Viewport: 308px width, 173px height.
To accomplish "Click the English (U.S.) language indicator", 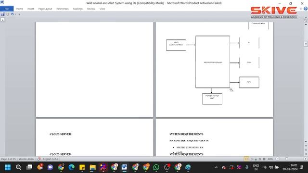I will point(50,159).
